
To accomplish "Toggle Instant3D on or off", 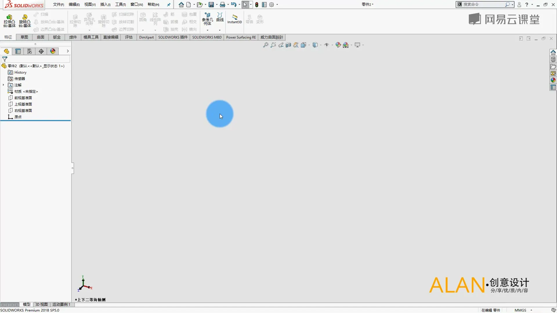I will 234,18.
